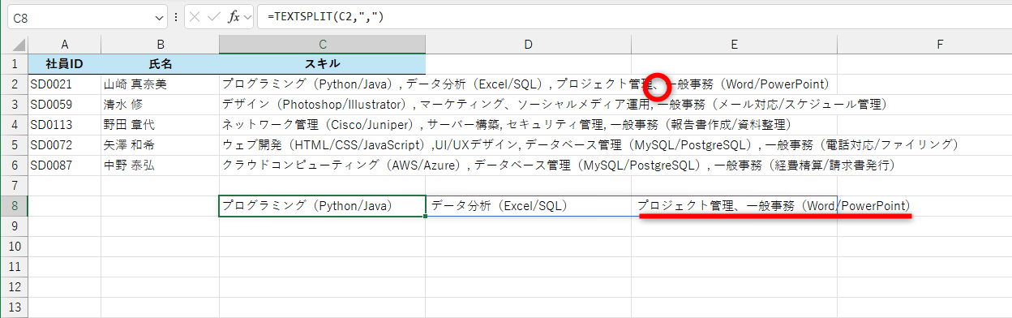This screenshot has height=318, width=1012.
Task: Select row 2 header
Action: 14,84
